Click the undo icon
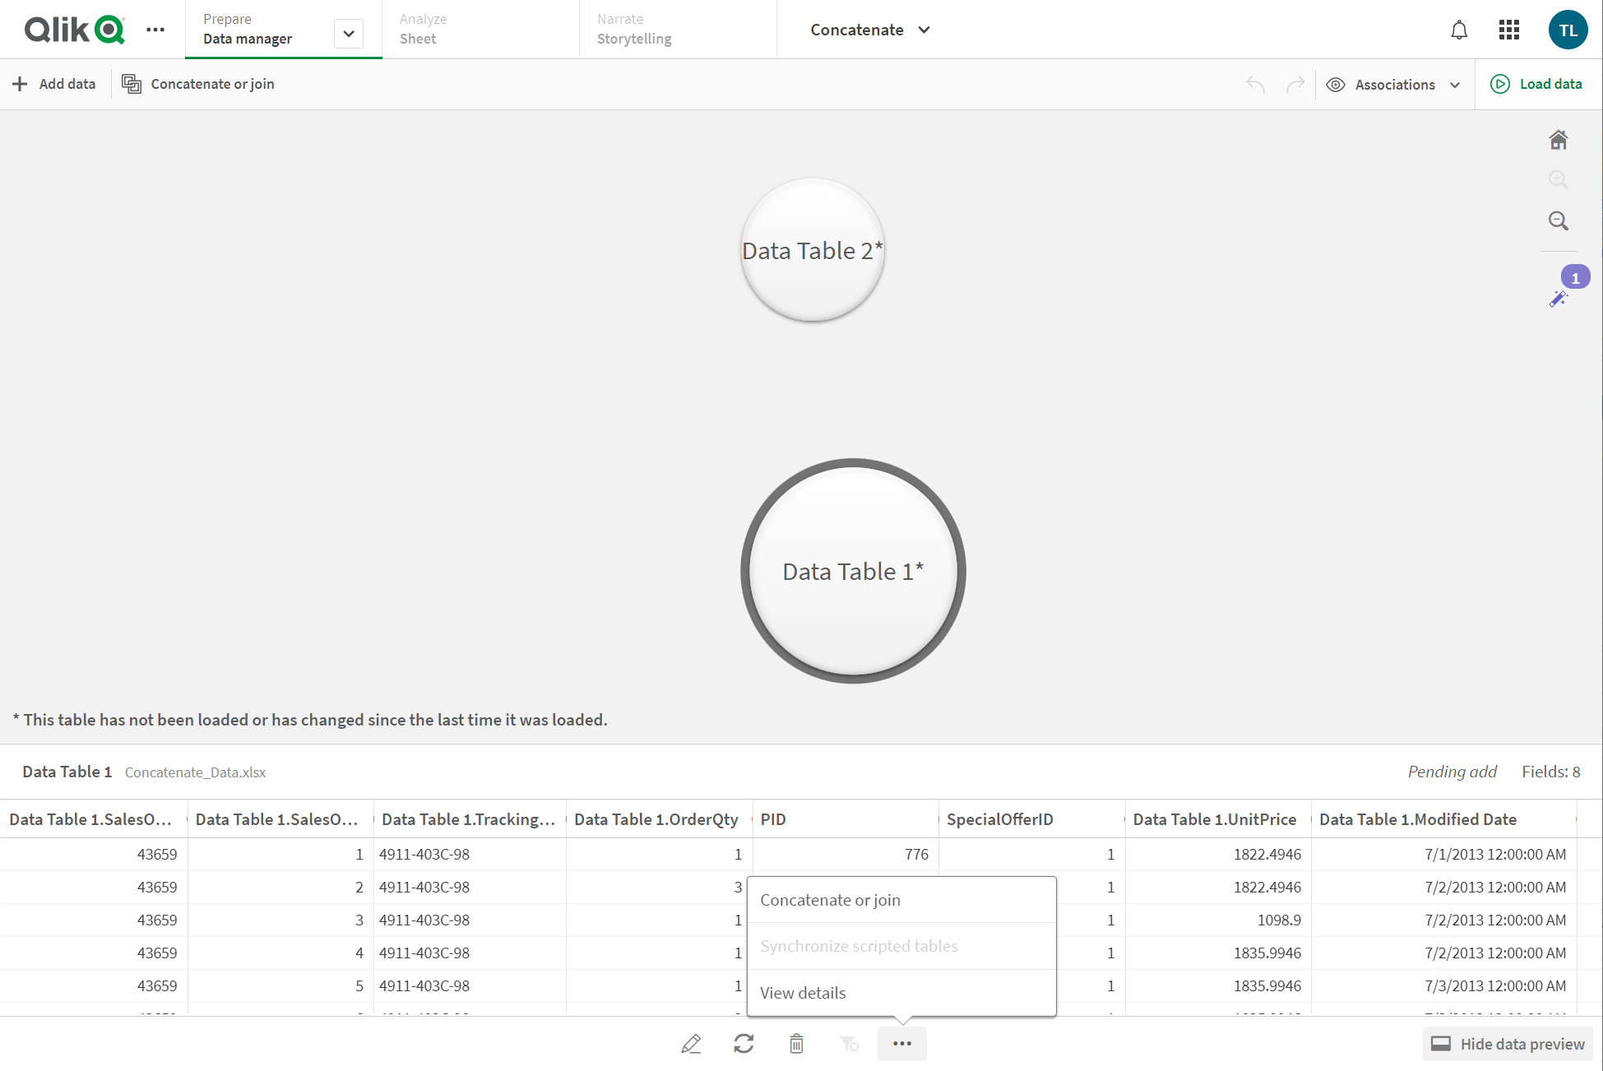Viewport: 1603px width, 1071px height. 1255,84
